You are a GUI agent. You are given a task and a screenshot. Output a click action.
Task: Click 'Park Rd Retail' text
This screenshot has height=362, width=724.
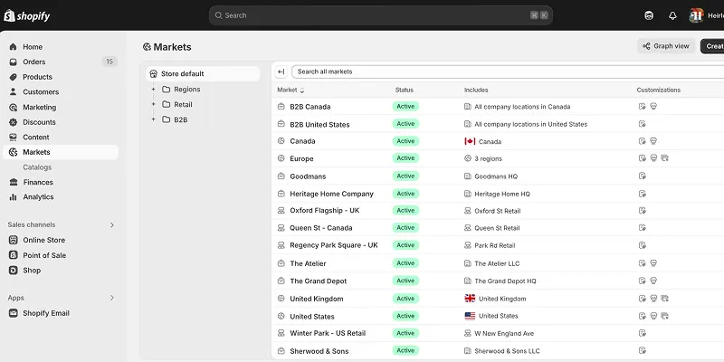(x=494, y=245)
